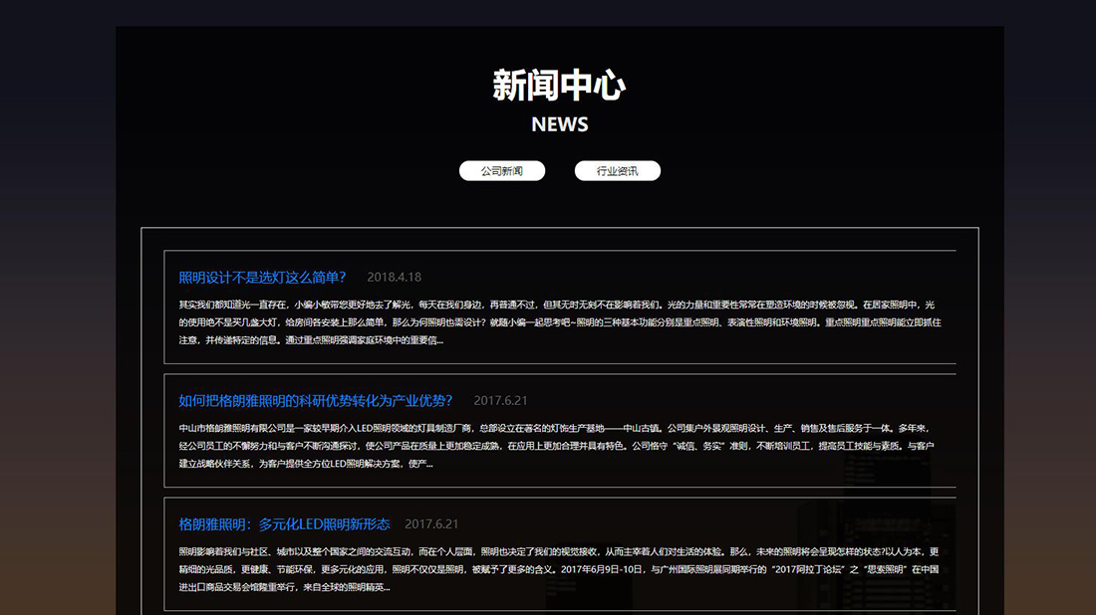
Task: Click the 2017.6.21 date beside the second article
Action: tap(501, 400)
